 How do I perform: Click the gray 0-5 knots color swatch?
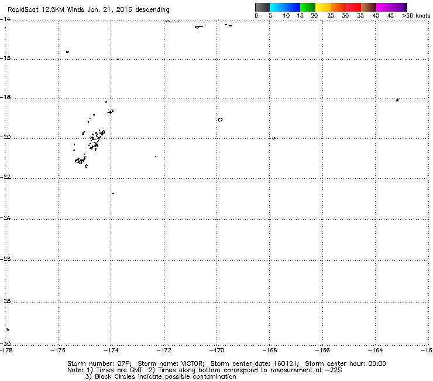[262, 7]
